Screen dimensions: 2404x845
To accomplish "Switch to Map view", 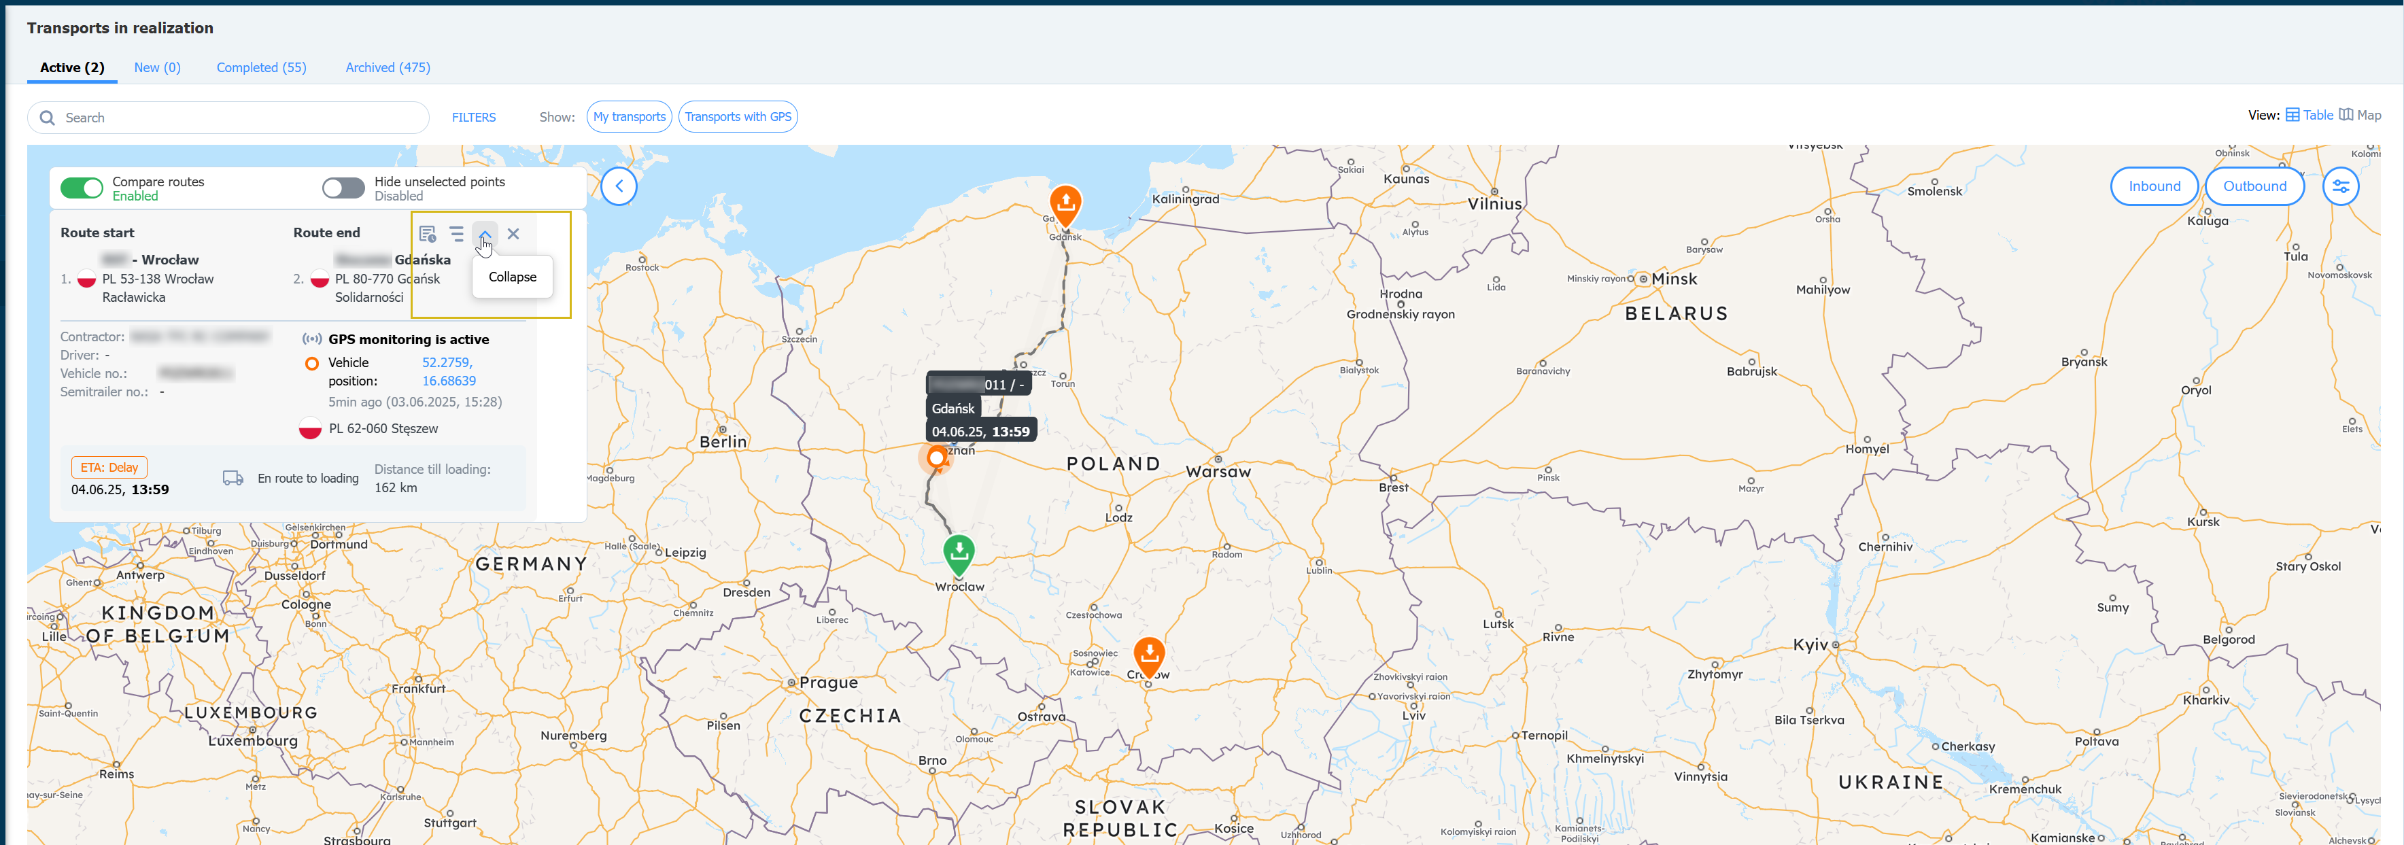I will [x=2359, y=115].
